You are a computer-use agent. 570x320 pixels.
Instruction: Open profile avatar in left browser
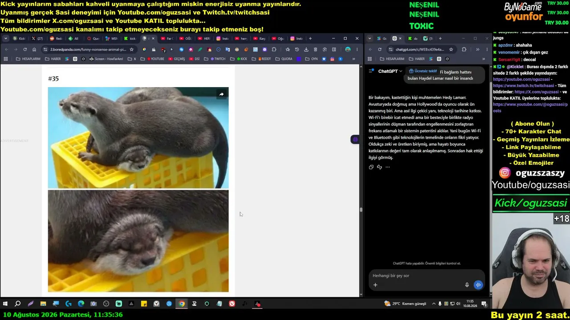pyautogui.click(x=348, y=49)
